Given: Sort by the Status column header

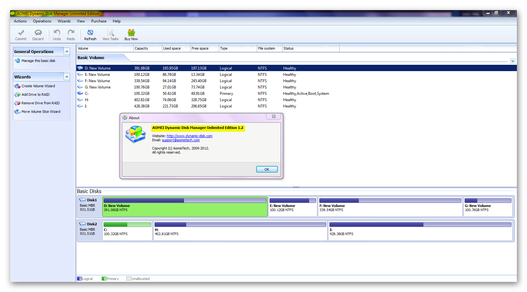Looking at the screenshot, I should [311, 48].
